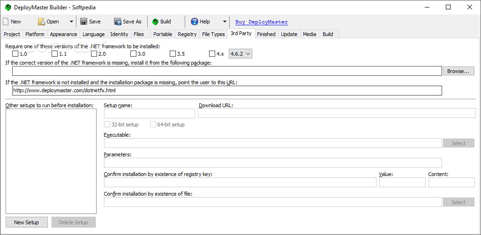Screen dimensions: 481x235
Task: Tick the 32-bit setup checkbox
Action: pyautogui.click(x=107, y=125)
